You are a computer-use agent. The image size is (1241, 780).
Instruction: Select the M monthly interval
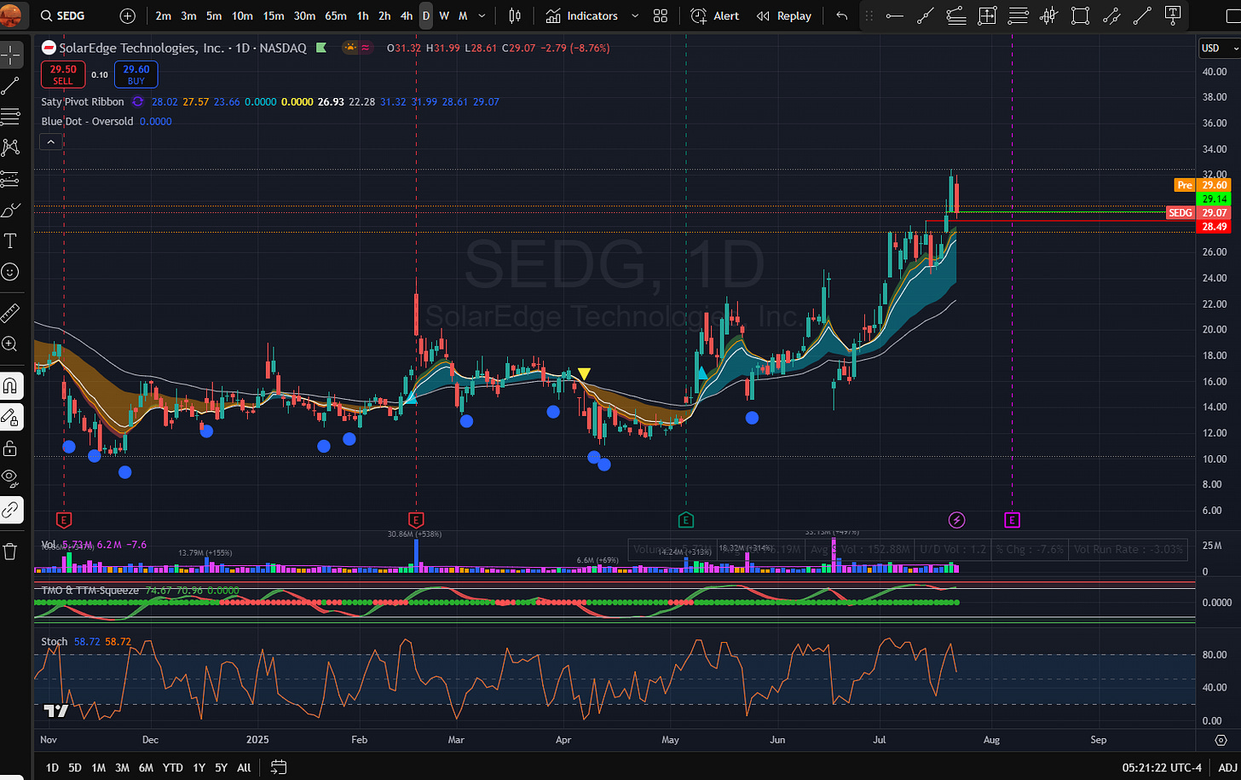[x=463, y=15]
